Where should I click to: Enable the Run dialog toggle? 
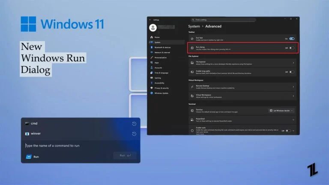tap(292, 48)
